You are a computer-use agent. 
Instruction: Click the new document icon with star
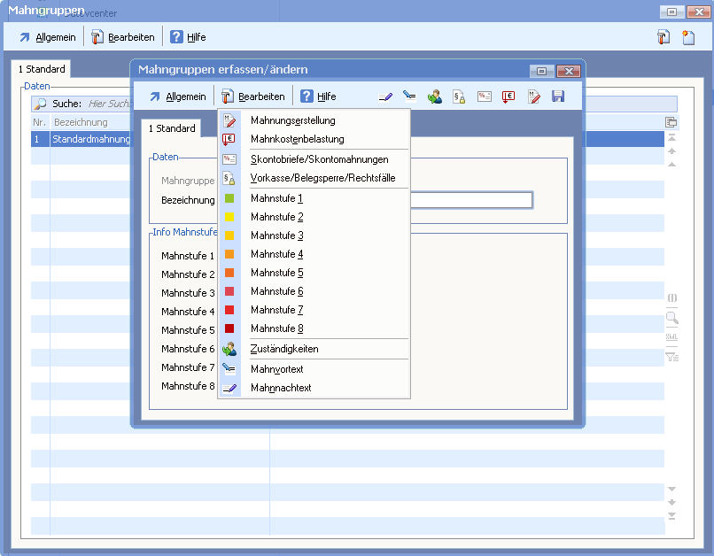[x=688, y=37]
